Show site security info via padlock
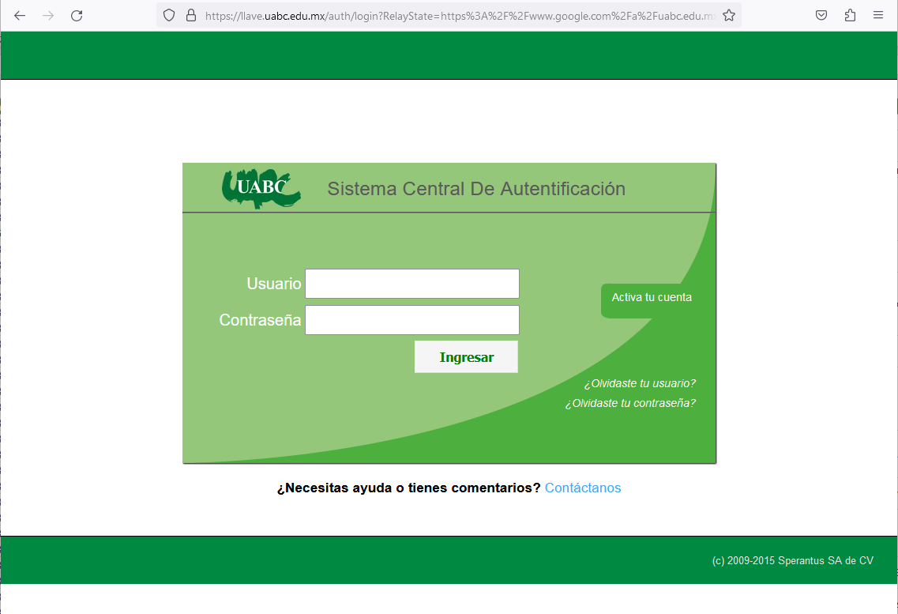 pos(190,15)
